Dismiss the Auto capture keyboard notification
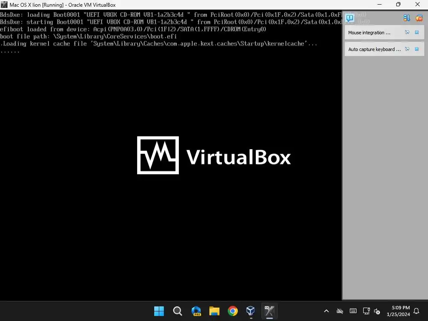 417,49
